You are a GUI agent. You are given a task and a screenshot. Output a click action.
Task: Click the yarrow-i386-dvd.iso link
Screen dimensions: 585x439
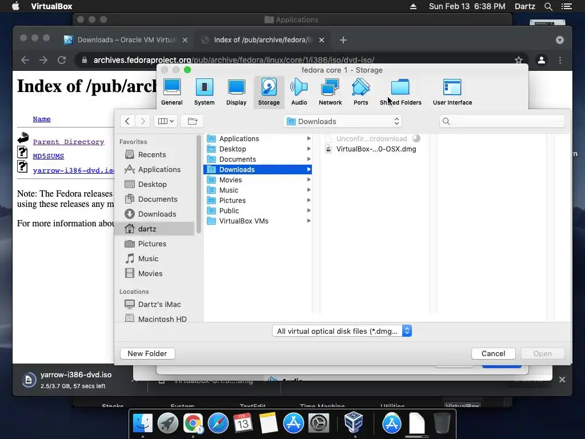[x=73, y=170]
